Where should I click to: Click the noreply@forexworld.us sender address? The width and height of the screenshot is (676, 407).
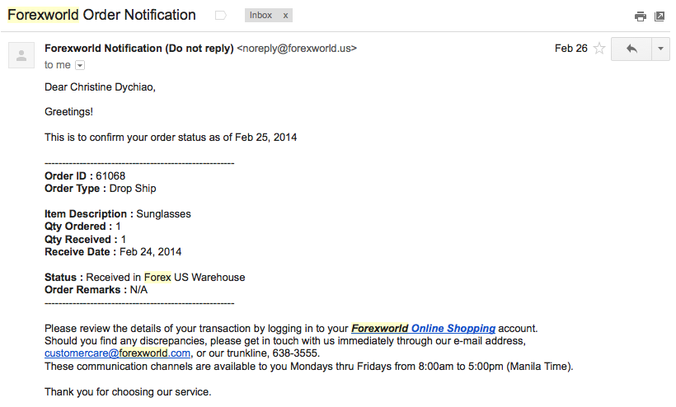tap(297, 49)
